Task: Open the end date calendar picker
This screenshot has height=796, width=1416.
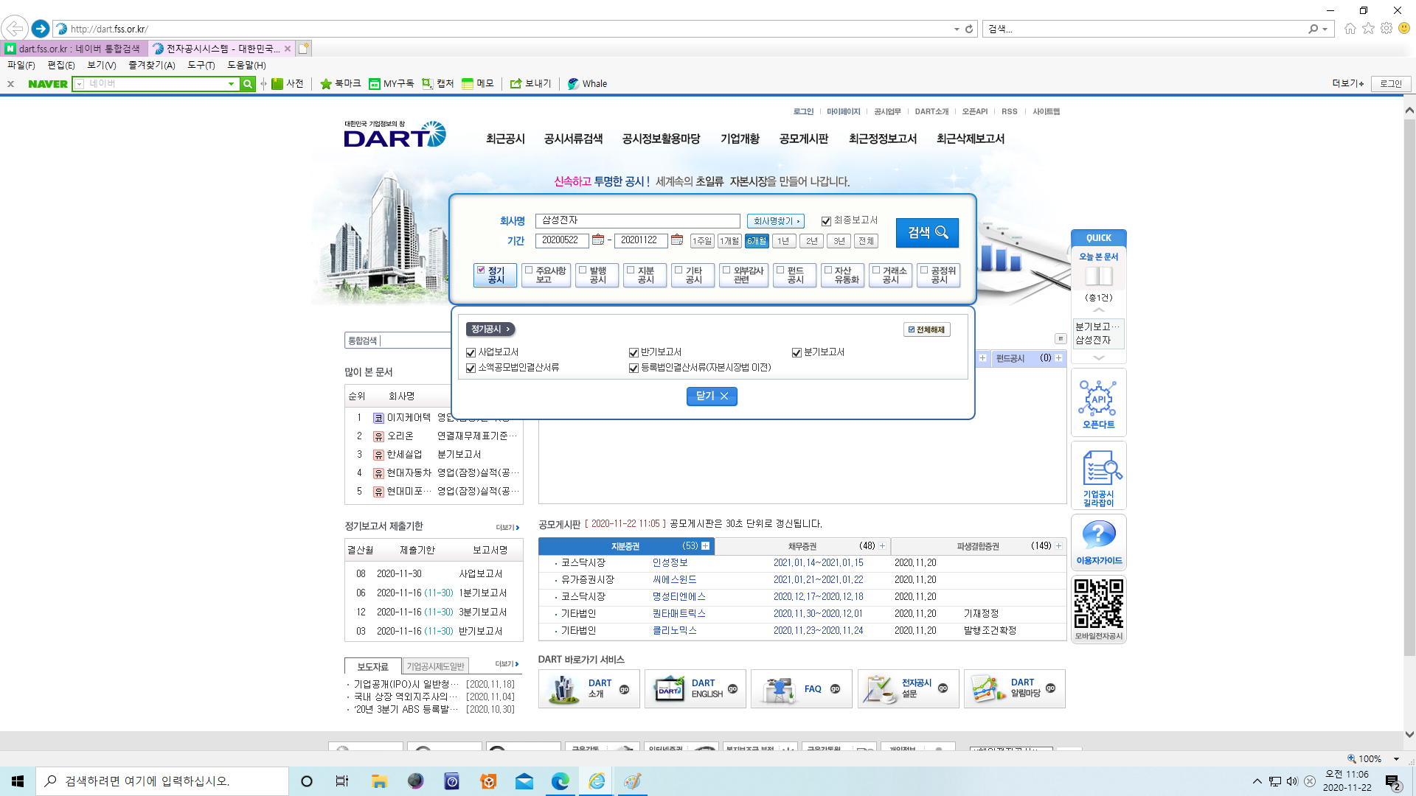Action: (677, 240)
